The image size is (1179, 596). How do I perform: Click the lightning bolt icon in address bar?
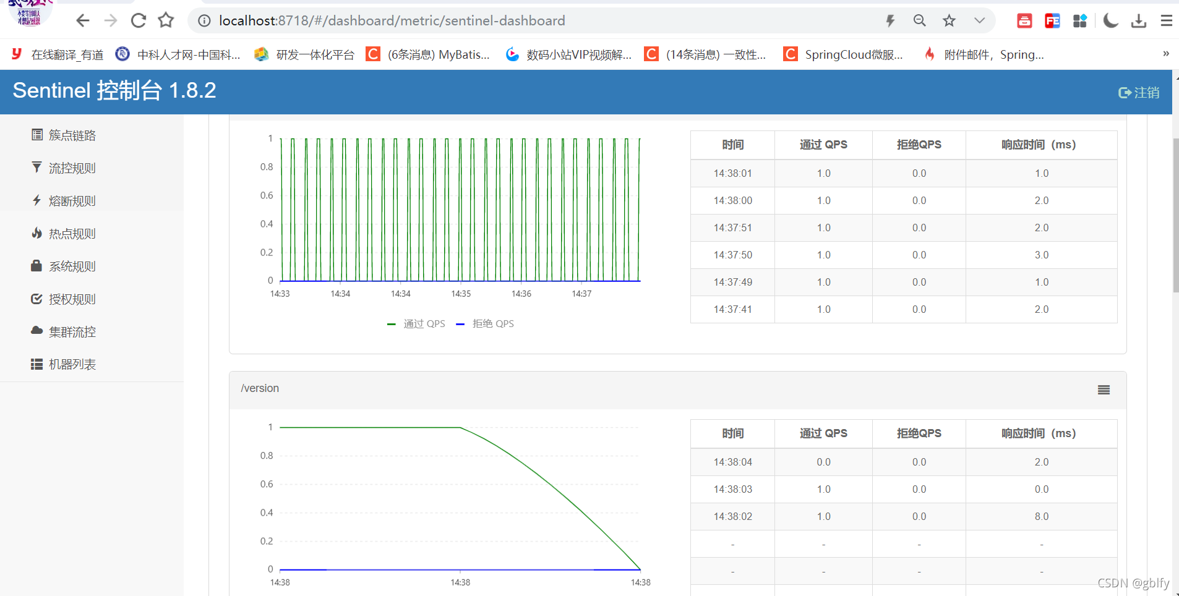tap(890, 21)
